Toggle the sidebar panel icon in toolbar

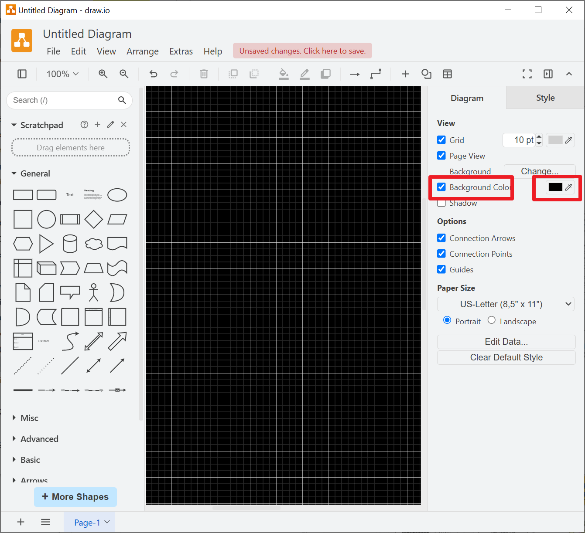click(x=22, y=74)
